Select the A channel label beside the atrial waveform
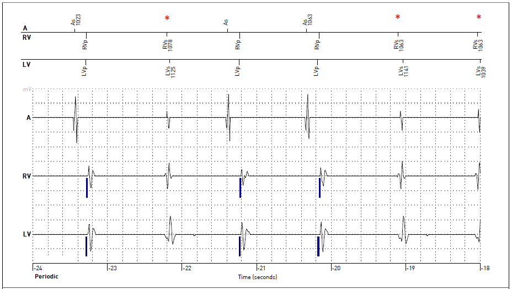512x289 pixels. pyautogui.click(x=28, y=118)
